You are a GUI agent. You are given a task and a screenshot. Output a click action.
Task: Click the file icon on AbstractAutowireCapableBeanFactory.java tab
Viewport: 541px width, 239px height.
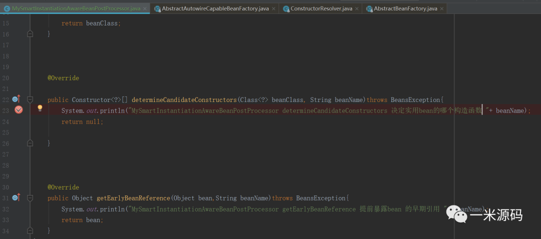point(157,9)
